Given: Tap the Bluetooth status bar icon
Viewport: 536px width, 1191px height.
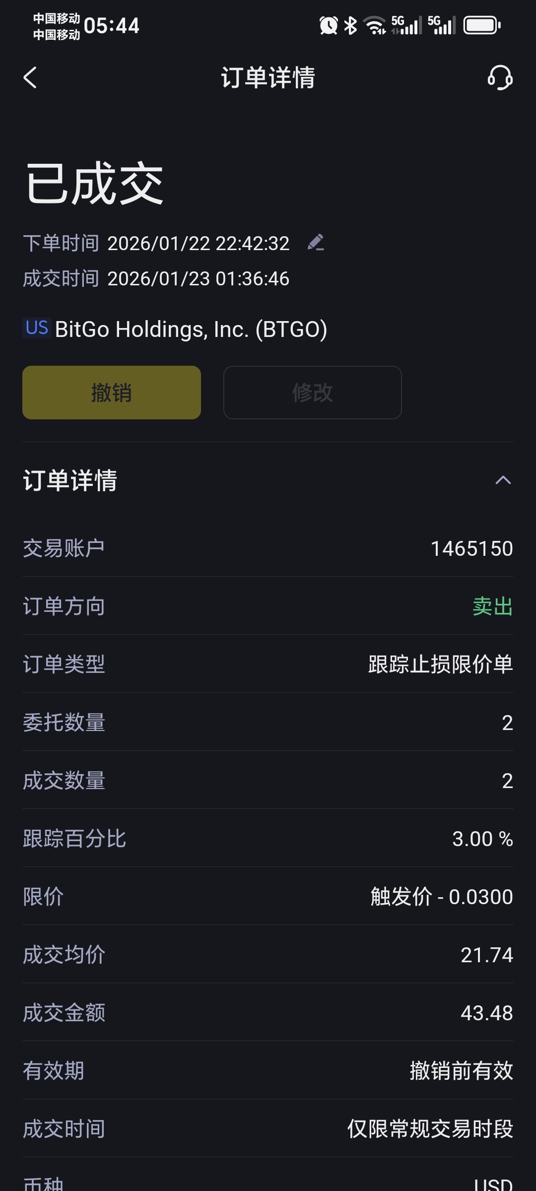Looking at the screenshot, I should pyautogui.click(x=350, y=25).
